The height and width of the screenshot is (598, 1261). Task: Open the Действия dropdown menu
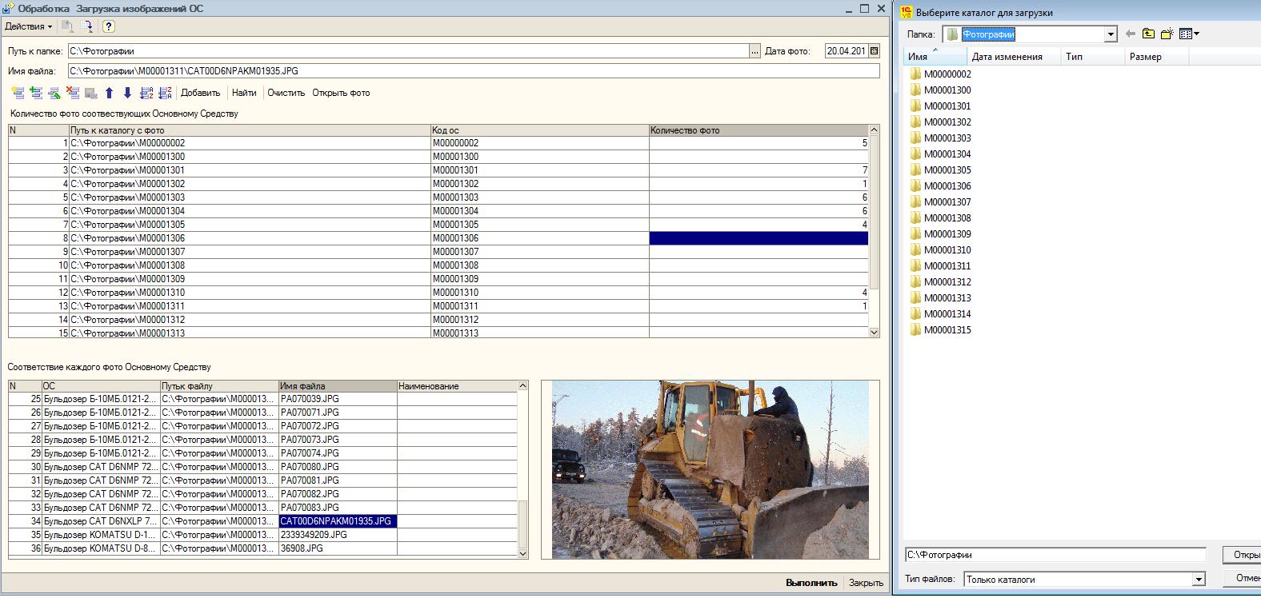tap(28, 26)
